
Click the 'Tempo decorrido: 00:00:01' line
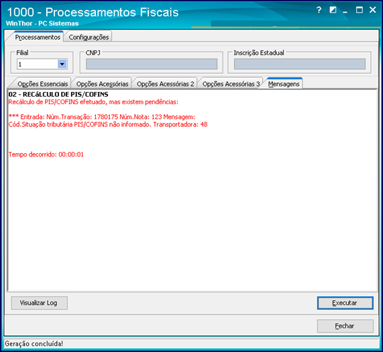46,155
